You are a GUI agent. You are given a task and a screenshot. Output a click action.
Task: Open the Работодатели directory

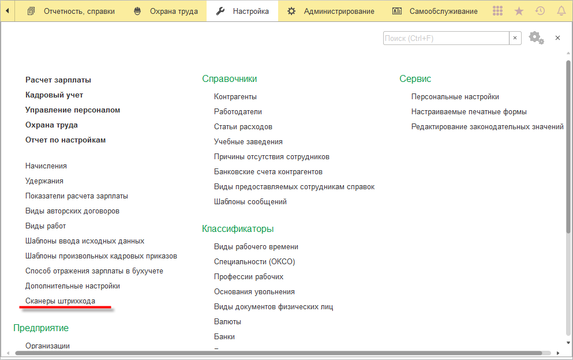[x=238, y=112]
